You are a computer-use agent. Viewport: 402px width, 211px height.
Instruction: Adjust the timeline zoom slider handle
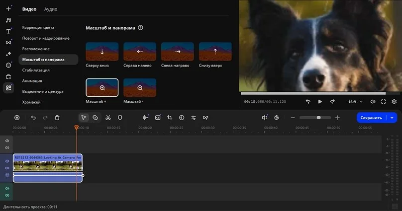click(x=319, y=118)
